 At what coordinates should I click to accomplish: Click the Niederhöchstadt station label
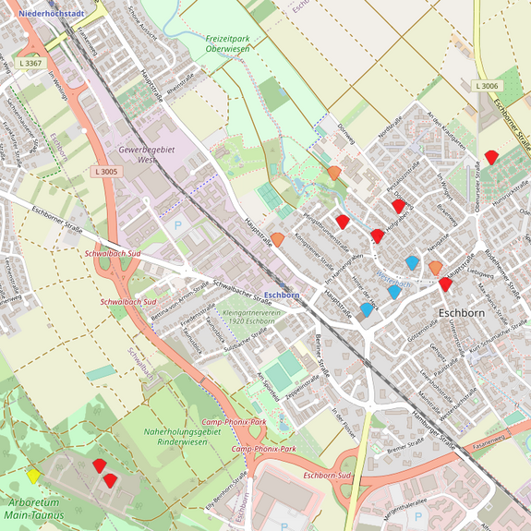click(52, 14)
